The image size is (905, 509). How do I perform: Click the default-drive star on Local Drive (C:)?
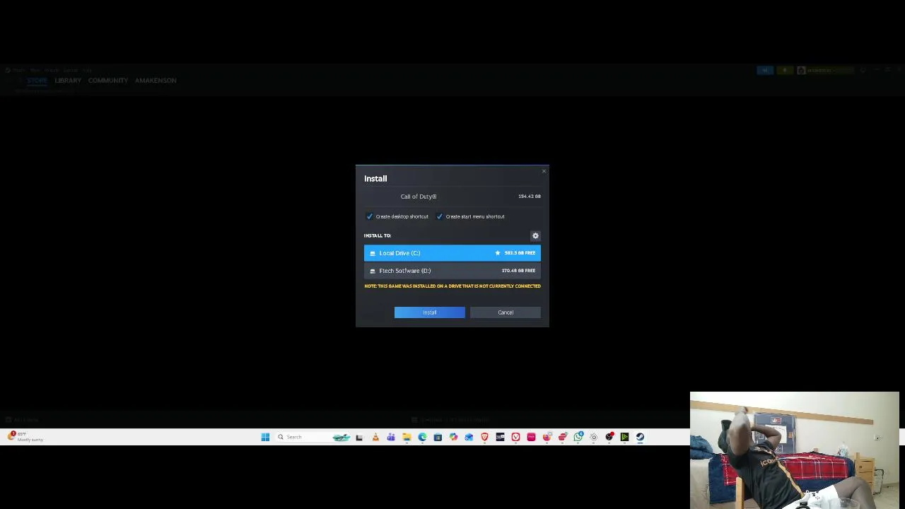coord(498,252)
